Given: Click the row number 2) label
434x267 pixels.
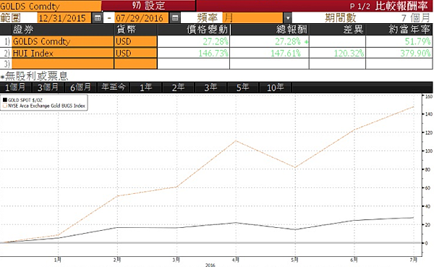Looking at the screenshot, I should (x=7, y=53).
